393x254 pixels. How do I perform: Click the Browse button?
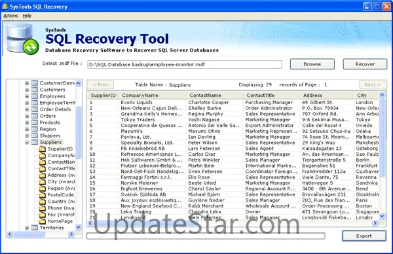click(312, 64)
